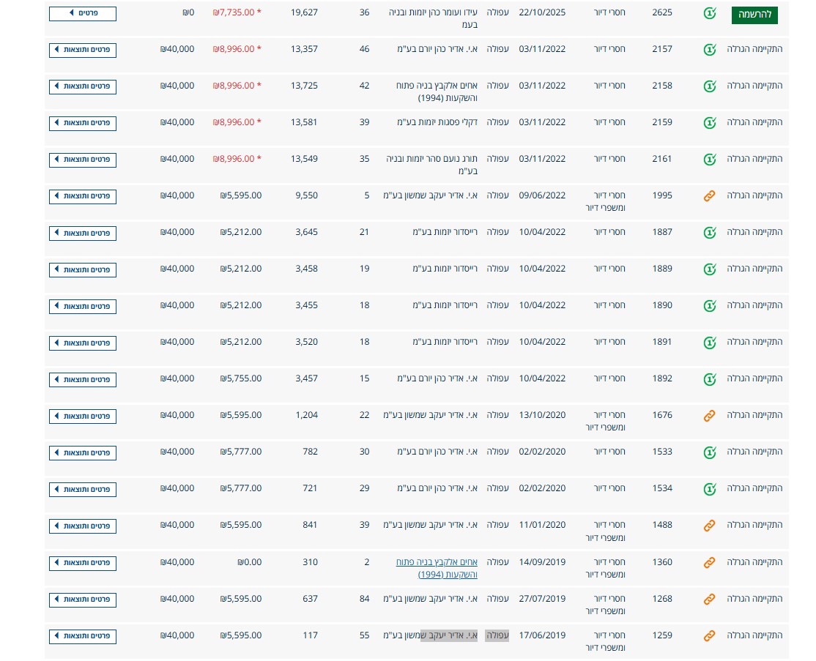Click the green first-series icon in row 2161
Viewport: 816px width, 661px height.
(x=710, y=159)
